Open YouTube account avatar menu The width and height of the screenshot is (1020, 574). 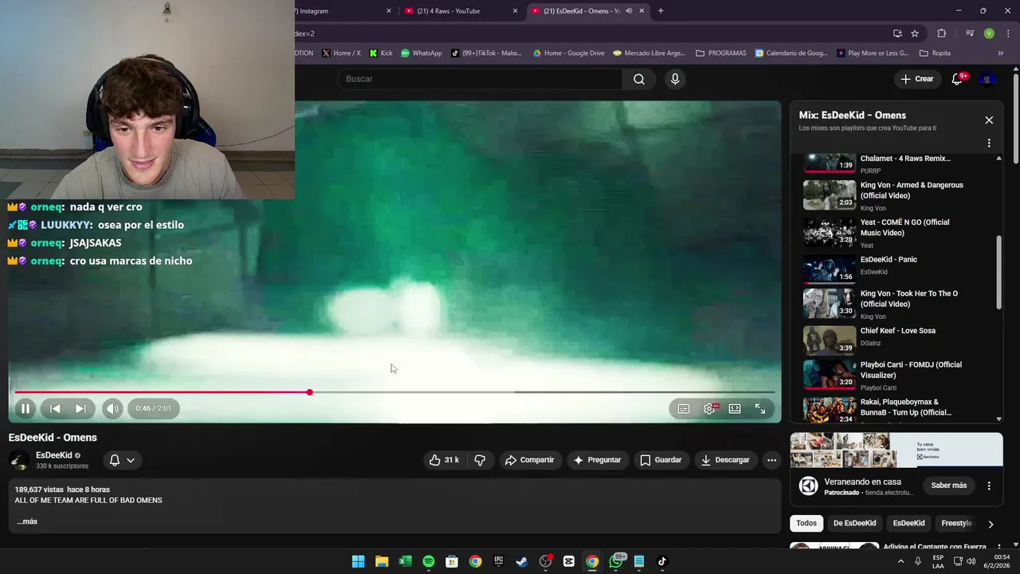pyautogui.click(x=987, y=79)
